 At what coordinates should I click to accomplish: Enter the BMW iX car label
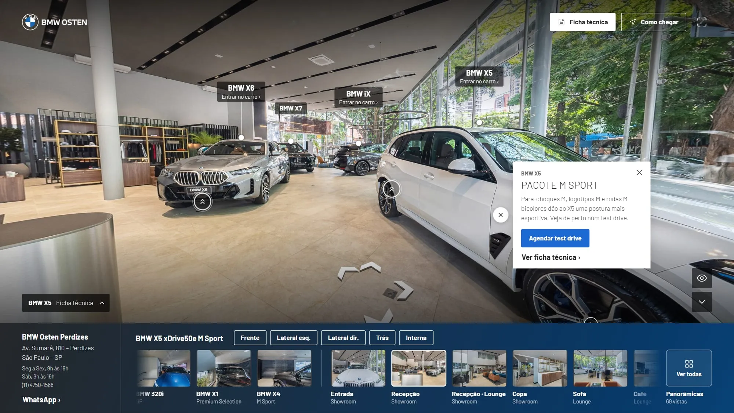pyautogui.click(x=358, y=98)
